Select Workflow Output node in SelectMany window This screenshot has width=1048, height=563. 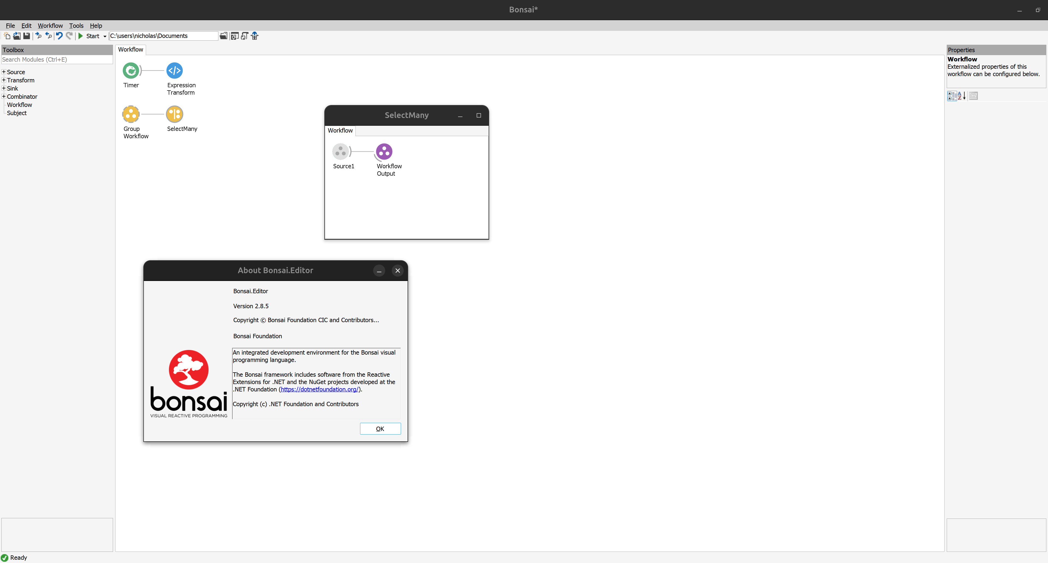384,152
